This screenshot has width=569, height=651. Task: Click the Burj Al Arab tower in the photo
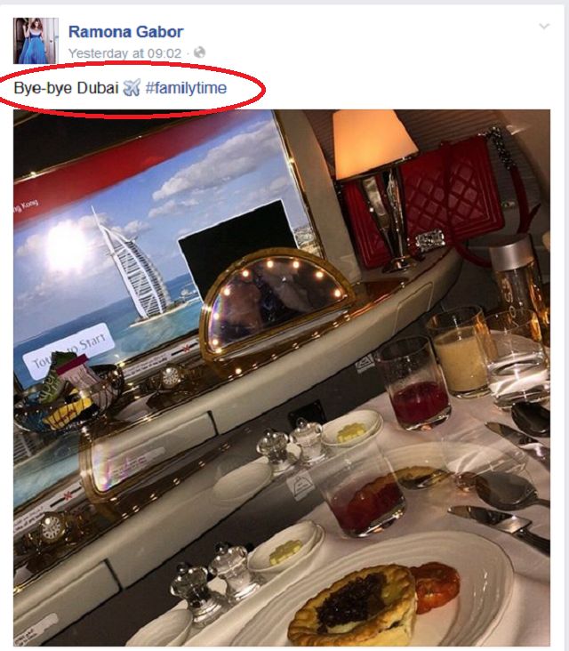point(131,265)
